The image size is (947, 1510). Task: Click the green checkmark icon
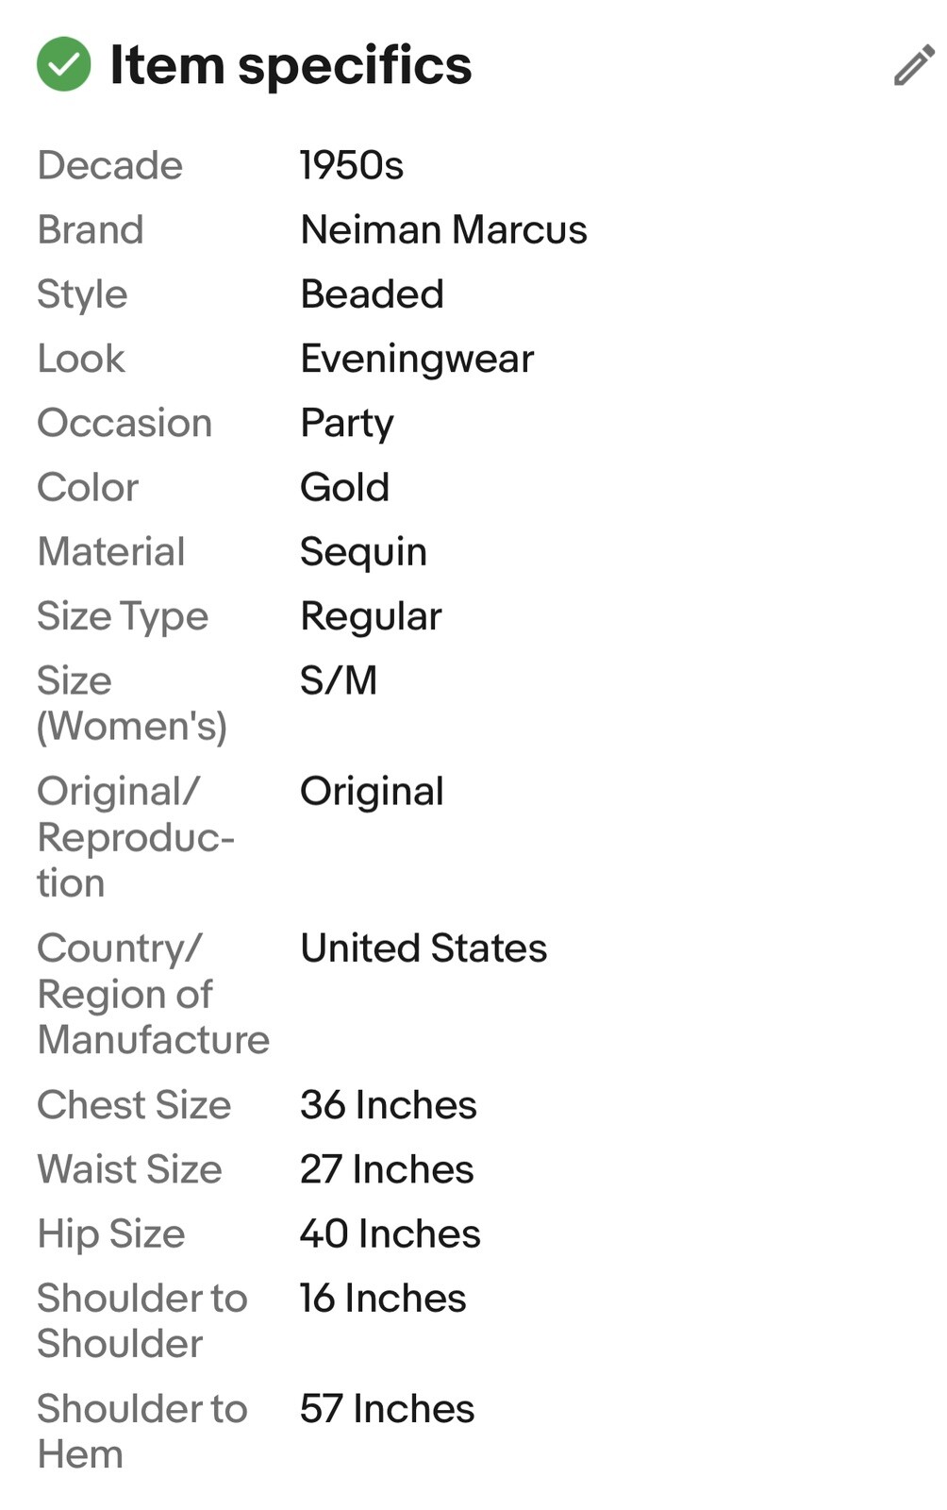coord(64,64)
